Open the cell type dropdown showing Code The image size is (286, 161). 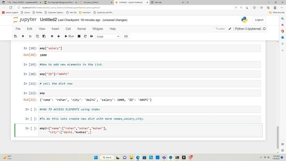pyautogui.click(x=108, y=37)
